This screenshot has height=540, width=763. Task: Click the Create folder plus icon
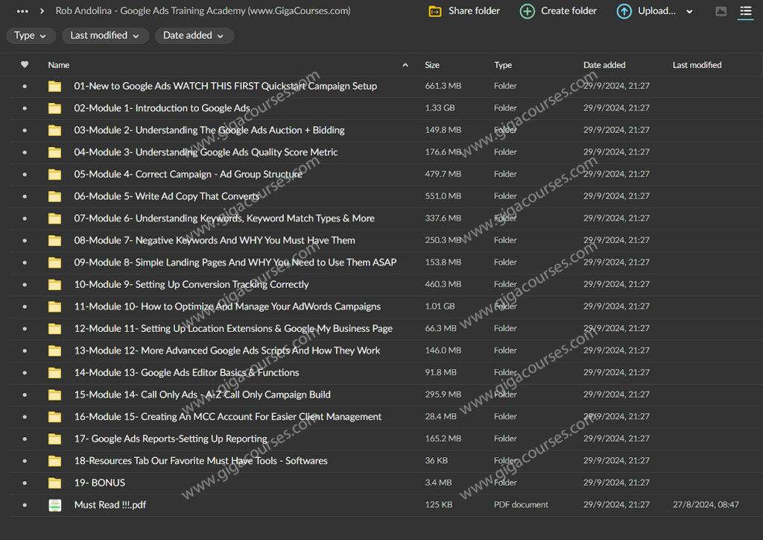point(528,11)
